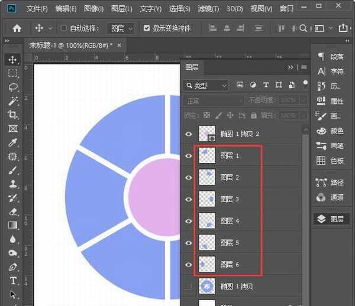Enable the 自动选择 checkbox
The image size is (355, 306).
(x=64, y=28)
